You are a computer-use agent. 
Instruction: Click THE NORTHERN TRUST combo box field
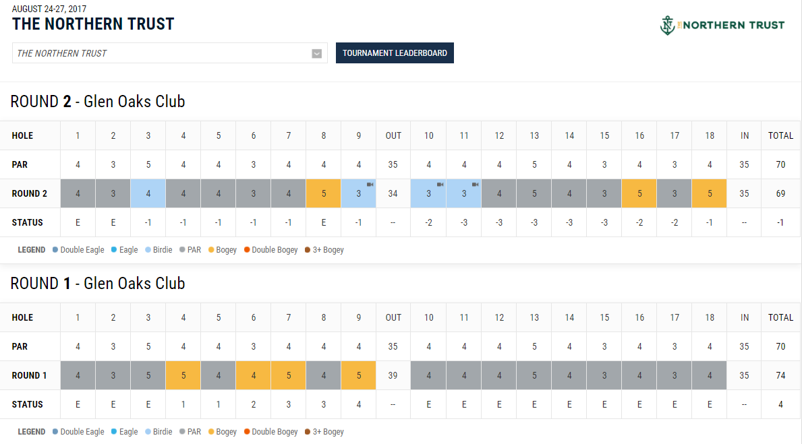(161, 53)
